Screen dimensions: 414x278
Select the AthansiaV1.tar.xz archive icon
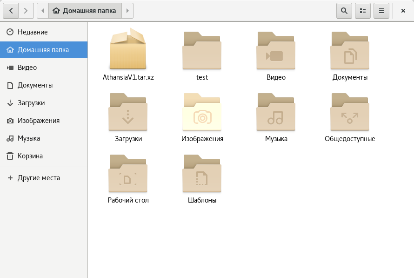click(128, 49)
